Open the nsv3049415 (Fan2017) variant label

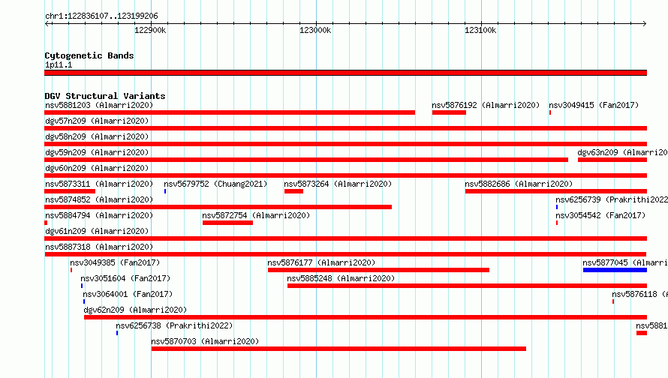pyautogui.click(x=594, y=105)
